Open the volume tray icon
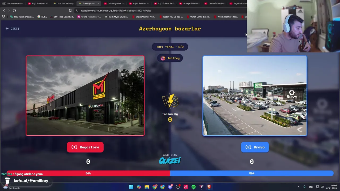This screenshot has height=191, width=340. point(322,187)
